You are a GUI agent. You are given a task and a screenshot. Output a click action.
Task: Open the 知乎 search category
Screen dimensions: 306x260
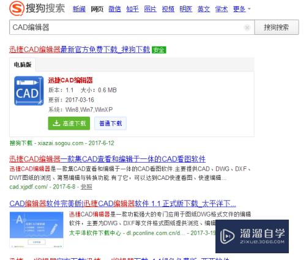(x=132, y=9)
